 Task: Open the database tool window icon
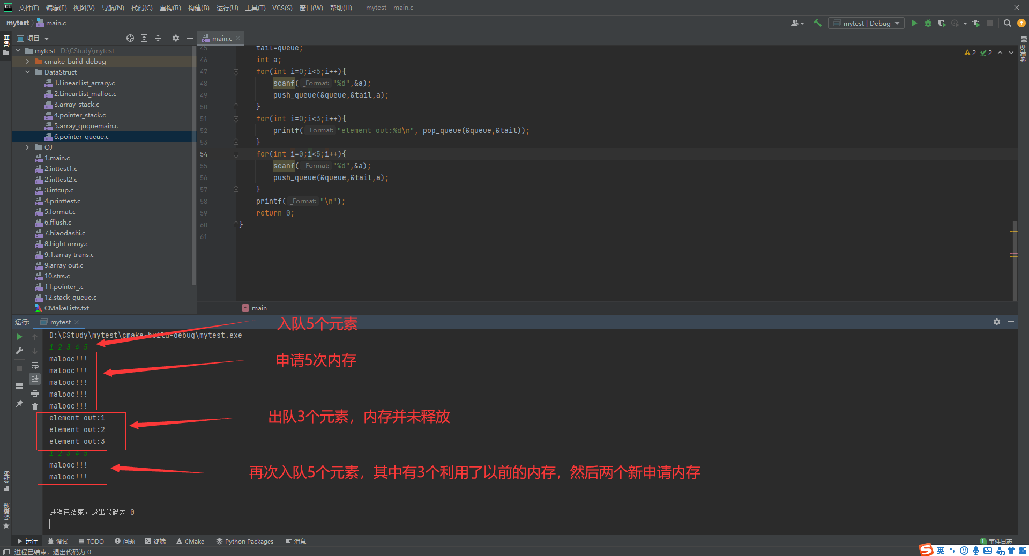[1024, 39]
